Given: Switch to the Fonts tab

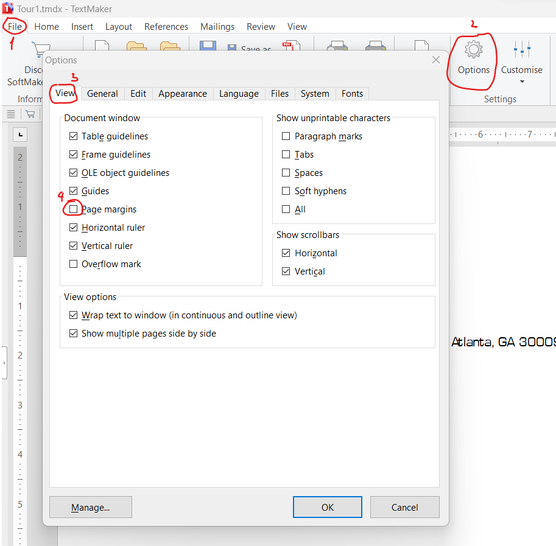Looking at the screenshot, I should tap(352, 94).
